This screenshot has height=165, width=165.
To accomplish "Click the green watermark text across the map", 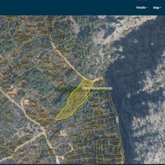I will click(82, 90).
